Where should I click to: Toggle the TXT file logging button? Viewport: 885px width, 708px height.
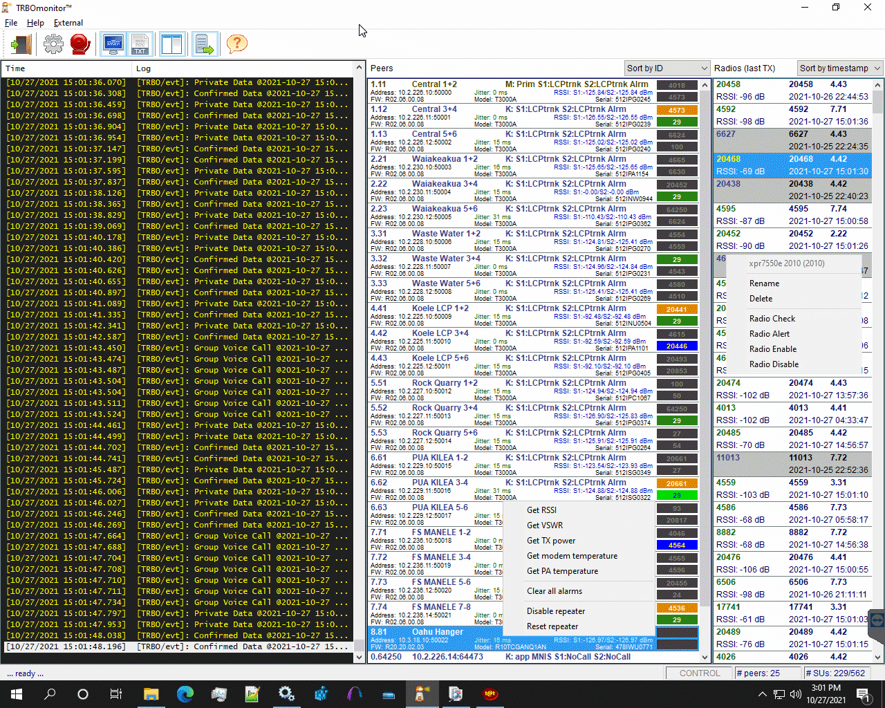[x=140, y=44]
